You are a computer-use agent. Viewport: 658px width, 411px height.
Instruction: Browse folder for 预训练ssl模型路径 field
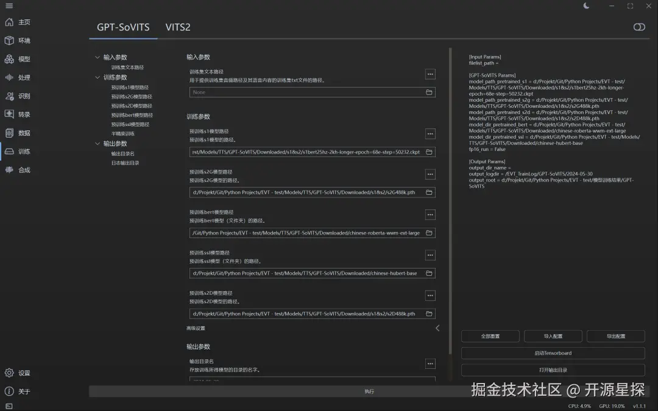[429, 273]
